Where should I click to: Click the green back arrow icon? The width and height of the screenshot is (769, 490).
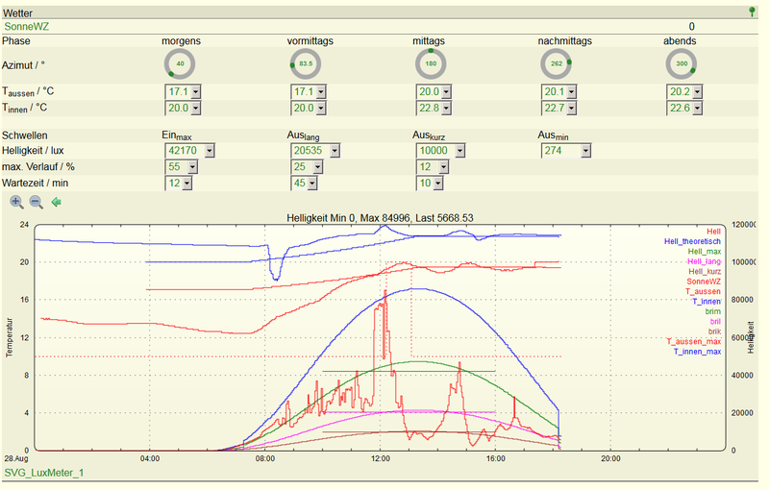[x=57, y=202]
